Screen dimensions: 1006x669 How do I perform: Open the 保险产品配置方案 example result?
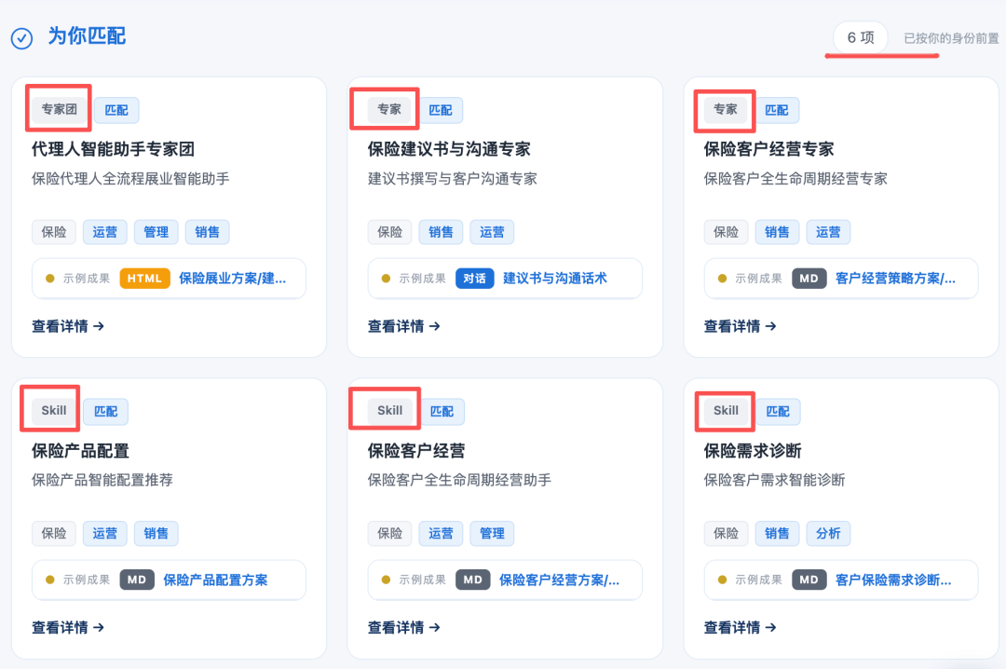[215, 580]
